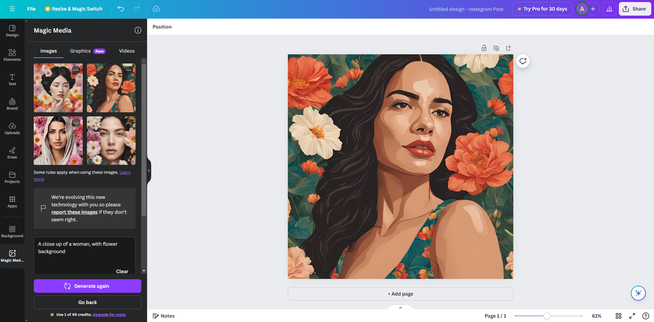654x322 pixels.
Task: Clear the prompt text
Action: (x=122, y=271)
